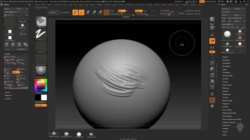Toggle Live Boolean mode

[x=65, y=12]
